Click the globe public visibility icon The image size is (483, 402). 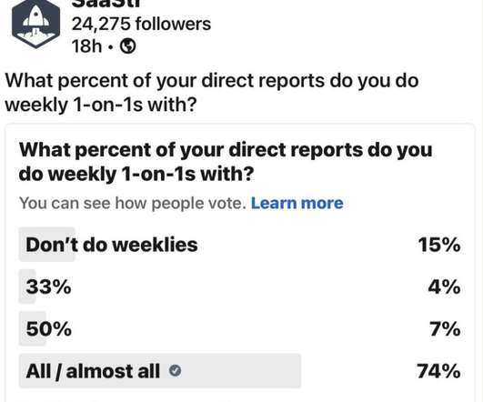[x=127, y=46]
